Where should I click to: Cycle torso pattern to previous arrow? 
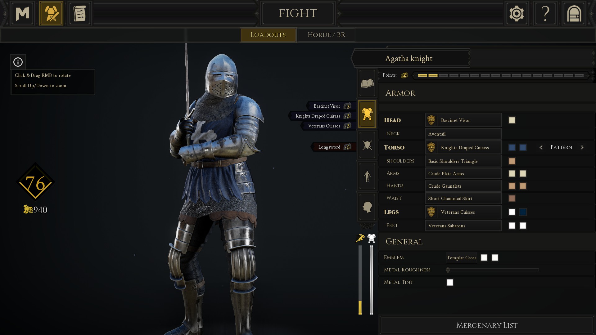pyautogui.click(x=541, y=147)
